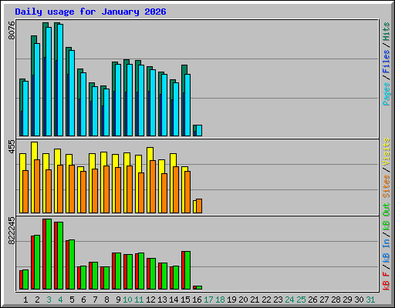Image resolution: width=395 pixels, height=308 pixels.
Task: Click day 26 on the x-axis
Action: (x=312, y=300)
